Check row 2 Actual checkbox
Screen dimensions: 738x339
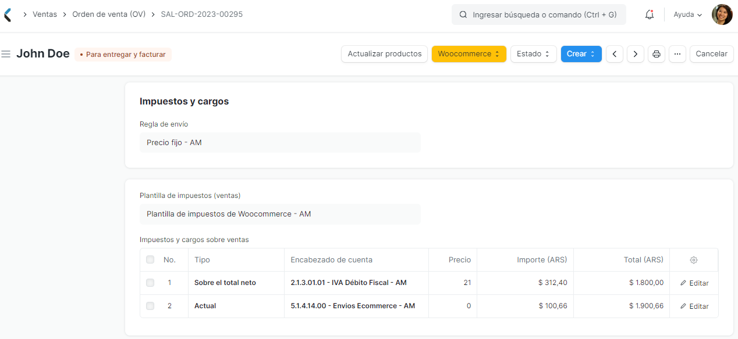click(x=150, y=306)
